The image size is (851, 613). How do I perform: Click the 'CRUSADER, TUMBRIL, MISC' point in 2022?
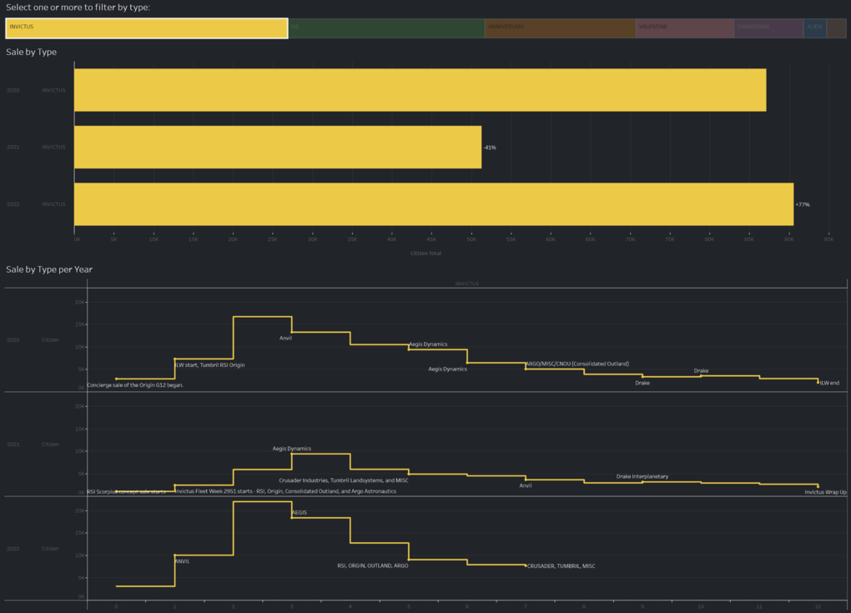pyautogui.click(x=526, y=565)
